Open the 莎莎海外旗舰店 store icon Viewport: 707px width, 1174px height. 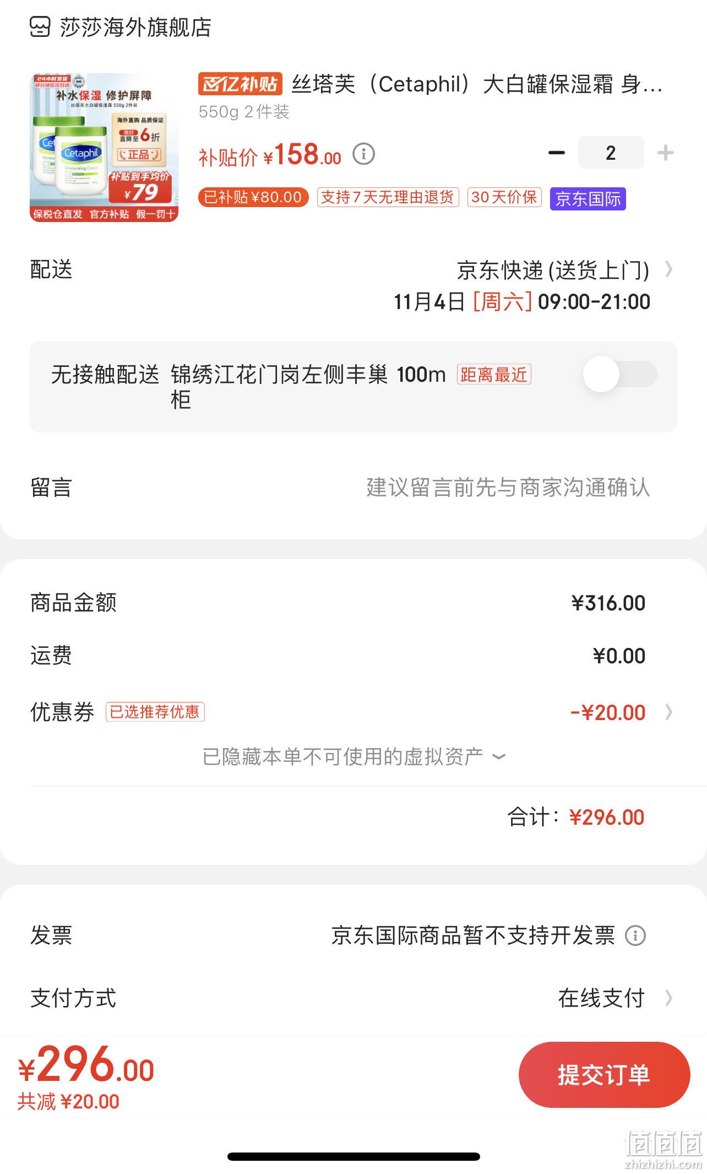(40, 27)
